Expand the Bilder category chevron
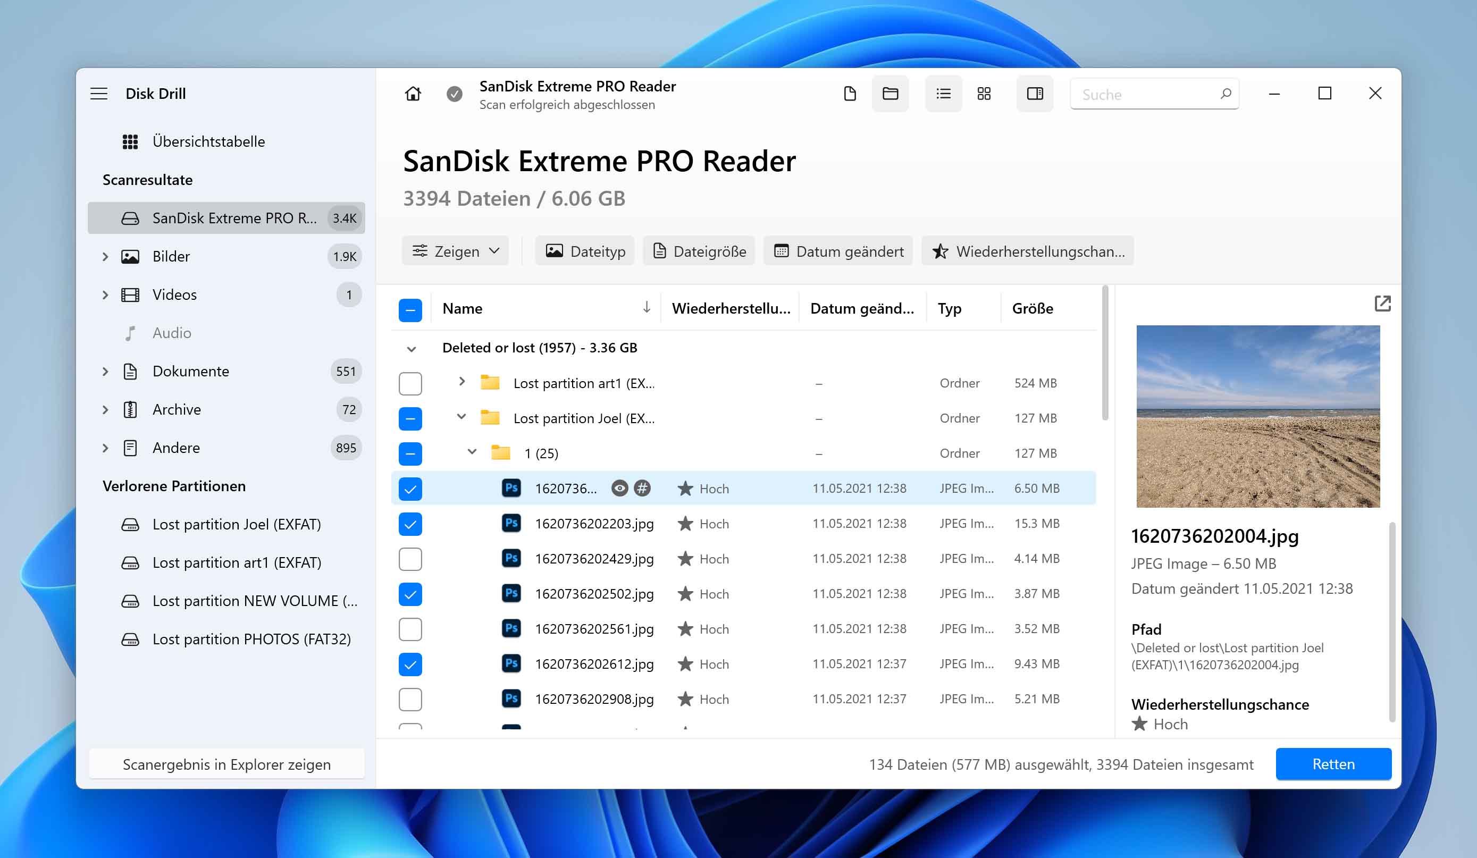The width and height of the screenshot is (1477, 858). coord(105,257)
